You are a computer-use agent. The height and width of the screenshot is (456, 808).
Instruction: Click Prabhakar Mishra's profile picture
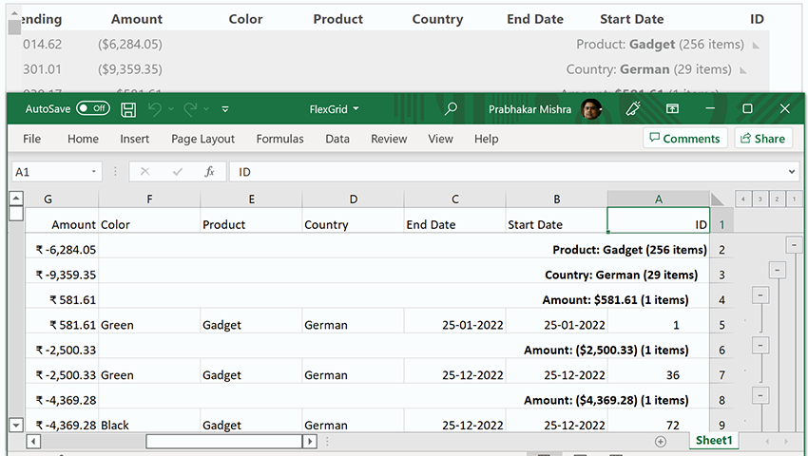pos(591,109)
